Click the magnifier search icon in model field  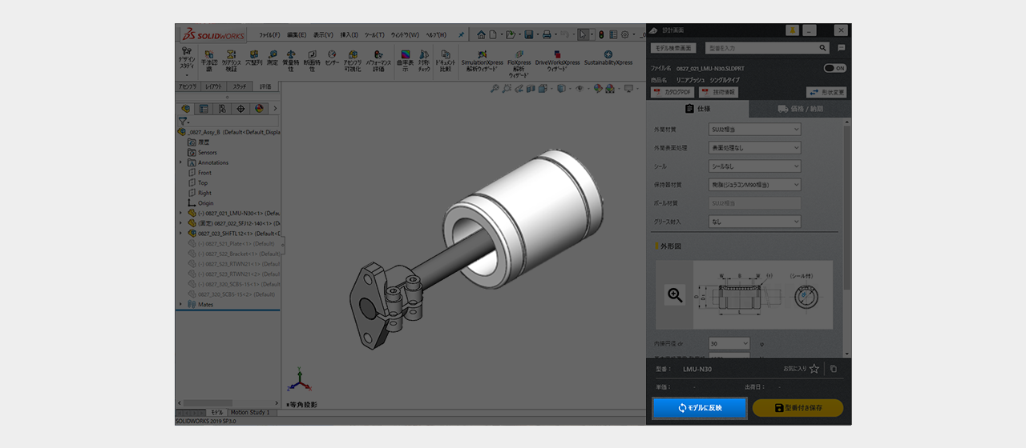823,48
